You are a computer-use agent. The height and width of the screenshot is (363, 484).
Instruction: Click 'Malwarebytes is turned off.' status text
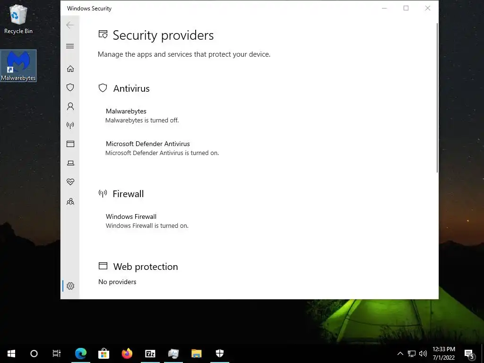[142, 121]
